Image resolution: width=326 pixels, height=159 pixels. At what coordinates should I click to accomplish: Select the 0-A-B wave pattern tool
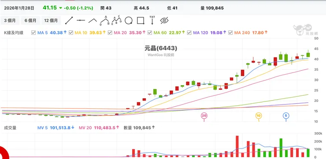click(105, 20)
